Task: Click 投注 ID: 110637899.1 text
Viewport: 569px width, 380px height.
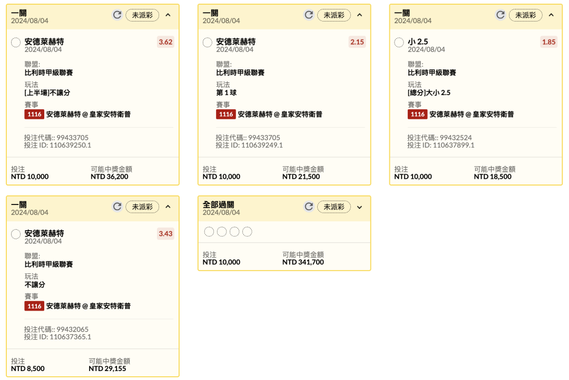Action: [441, 145]
